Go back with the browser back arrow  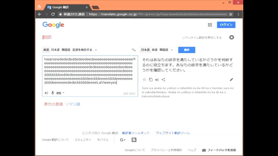pyautogui.click(x=40, y=14)
